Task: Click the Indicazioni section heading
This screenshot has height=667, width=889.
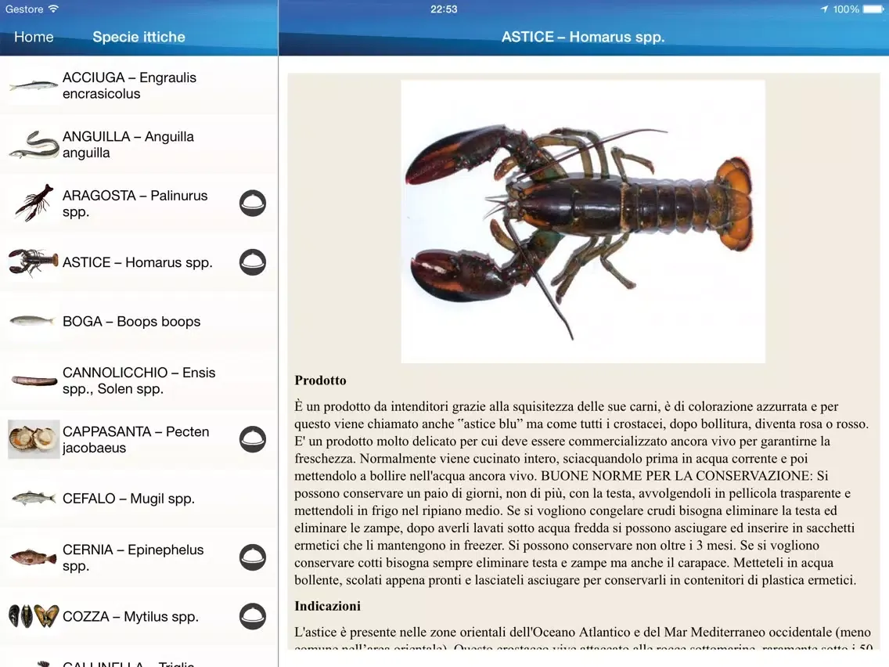Action: point(328,606)
